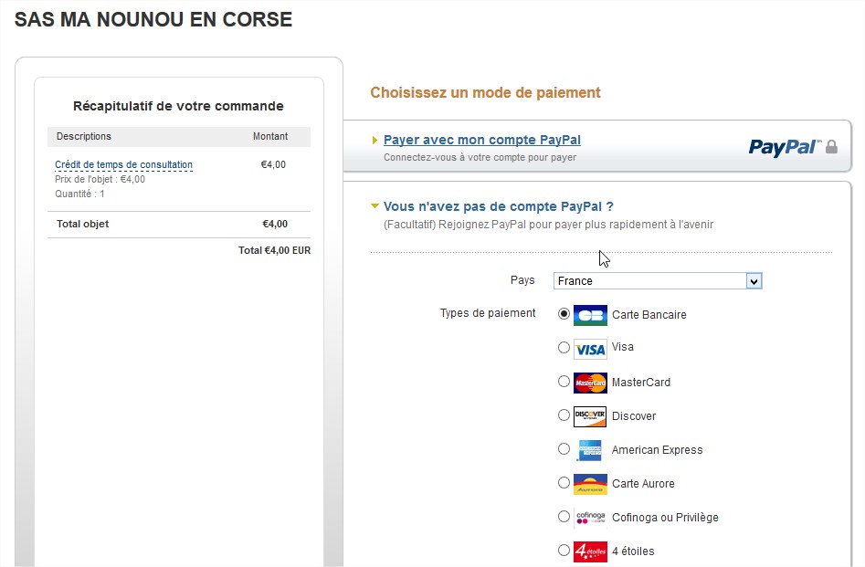Click Crédit de temps de consultation link
Viewport: 865px width, 567px height.
point(123,165)
